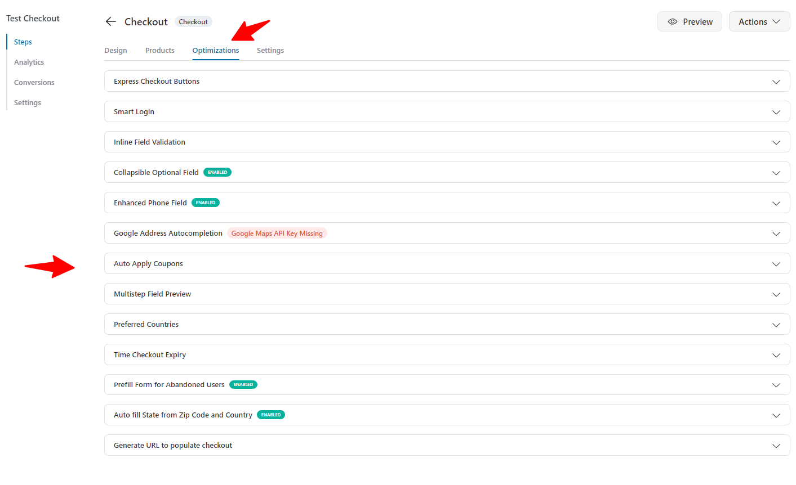Click the Google Address Autocompletion label
796x485 pixels.
168,233
